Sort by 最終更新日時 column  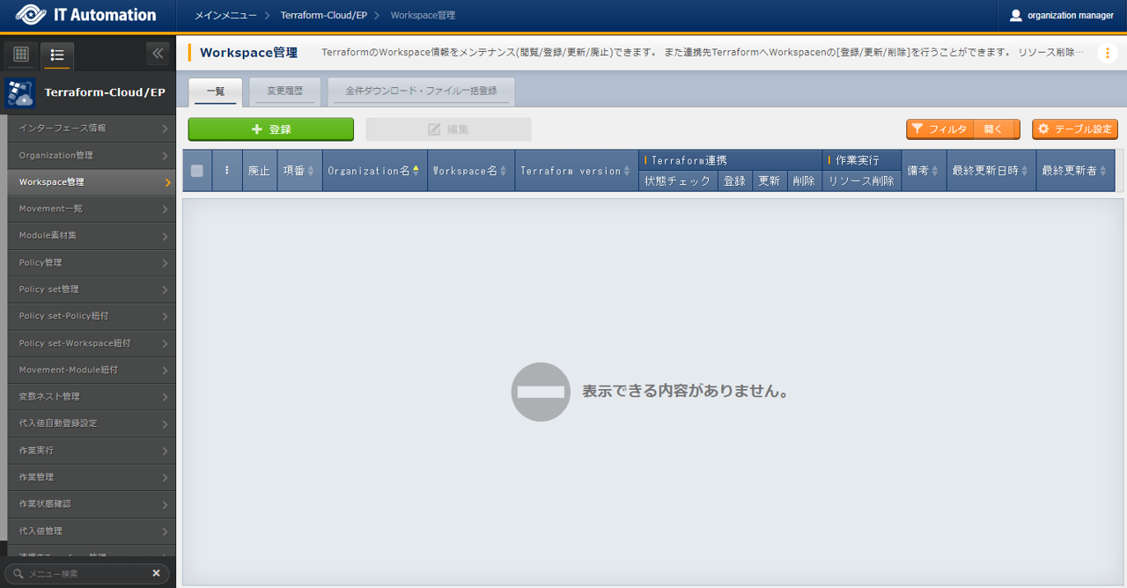tap(990, 171)
